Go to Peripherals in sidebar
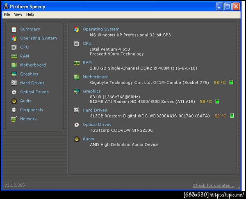246x199 pixels. tap(32, 110)
